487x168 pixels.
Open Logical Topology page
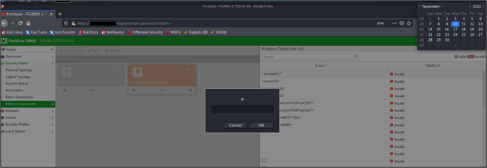[x=18, y=77]
